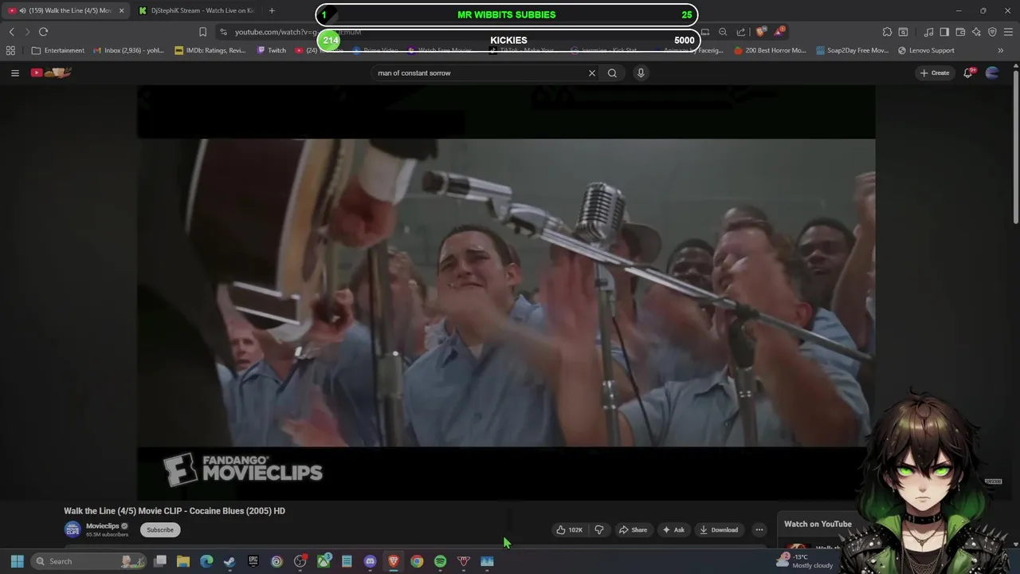1020x574 pixels.
Task: Open the Inbox bookmark in bookmarks bar
Action: click(128, 50)
